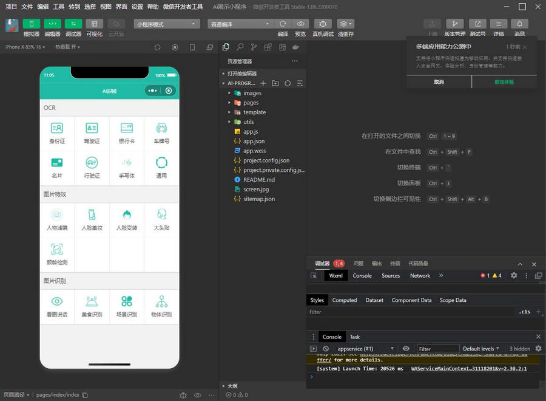Open the source control branch icon

(x=254, y=47)
